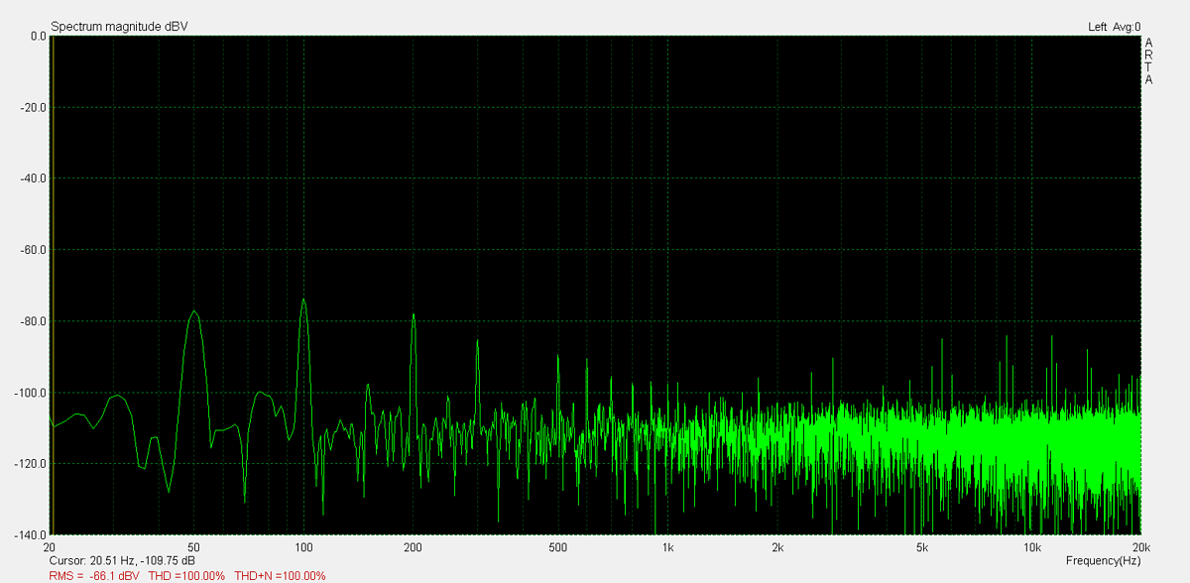Viewport: 1190px width, 583px height.
Task: Click the Cursor frequency readout text
Action: pos(122,561)
